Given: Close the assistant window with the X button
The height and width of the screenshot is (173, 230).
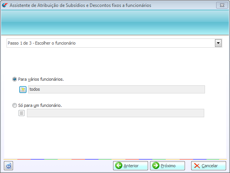Looking at the screenshot, I should (x=222, y=5).
